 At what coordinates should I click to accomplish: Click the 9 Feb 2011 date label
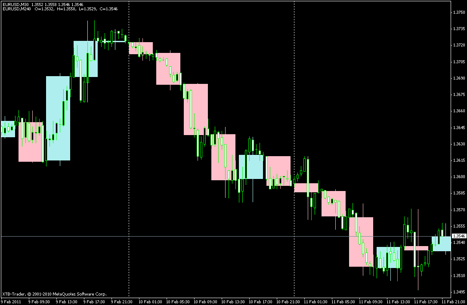pos(11,302)
